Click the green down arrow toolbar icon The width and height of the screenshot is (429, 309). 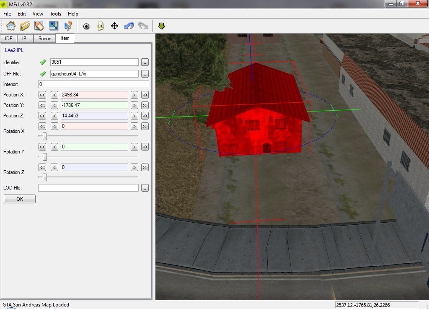pyautogui.click(x=161, y=26)
